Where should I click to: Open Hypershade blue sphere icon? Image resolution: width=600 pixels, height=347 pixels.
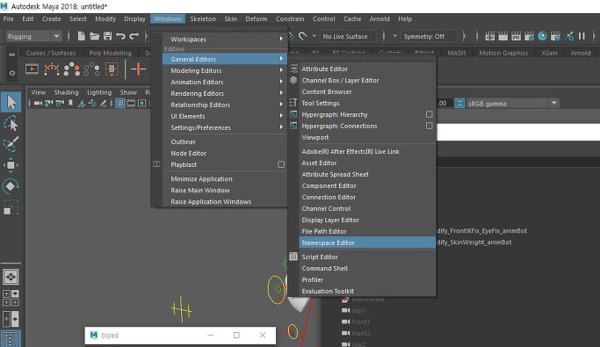pyautogui.click(x=542, y=36)
